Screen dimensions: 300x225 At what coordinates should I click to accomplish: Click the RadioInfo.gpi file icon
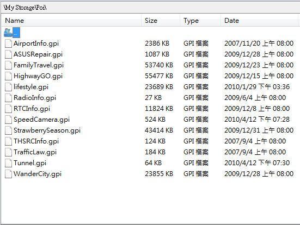(x=8, y=98)
